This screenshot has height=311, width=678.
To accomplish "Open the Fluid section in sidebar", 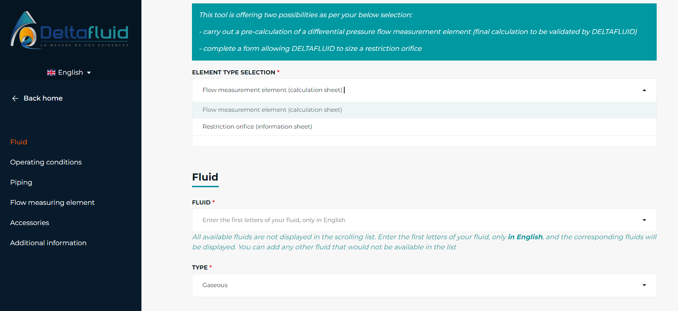I will click(x=19, y=142).
